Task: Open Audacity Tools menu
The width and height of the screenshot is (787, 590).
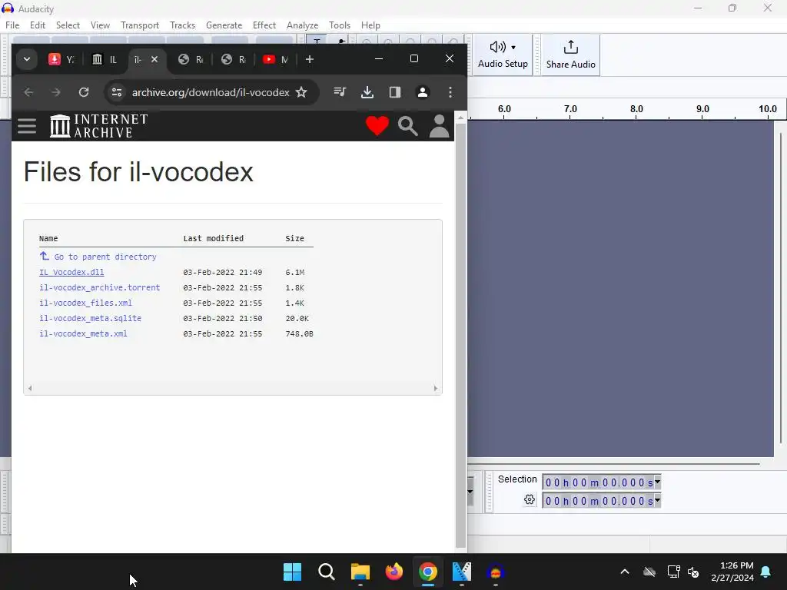Action: pyautogui.click(x=339, y=25)
